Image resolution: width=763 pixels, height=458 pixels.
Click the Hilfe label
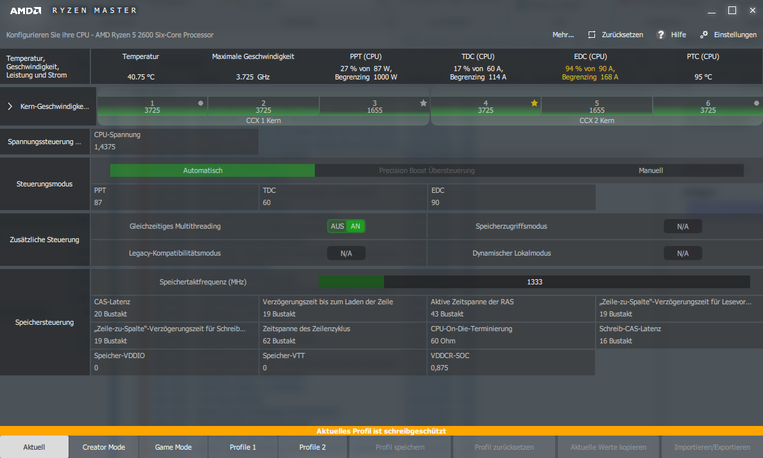pyautogui.click(x=678, y=35)
